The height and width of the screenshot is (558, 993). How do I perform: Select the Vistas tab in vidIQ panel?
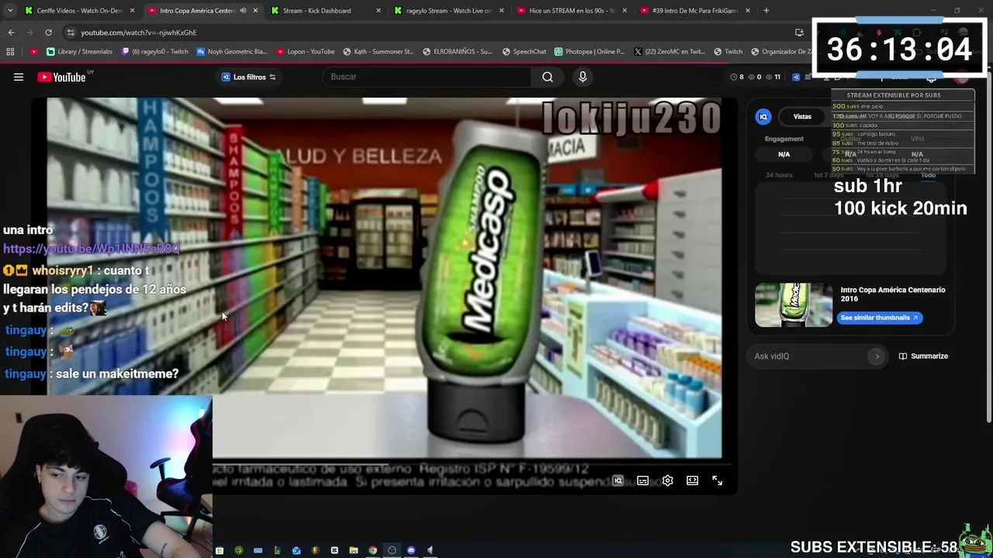pos(802,116)
